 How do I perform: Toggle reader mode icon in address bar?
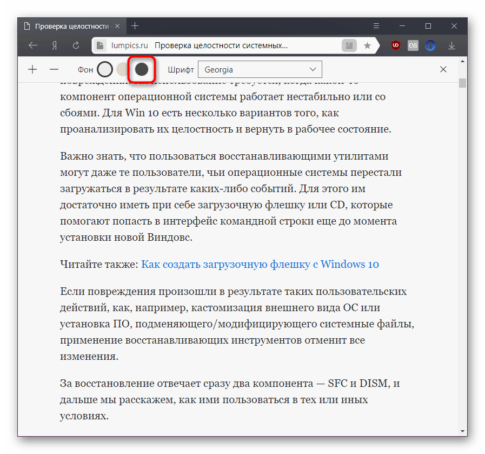pos(349,46)
